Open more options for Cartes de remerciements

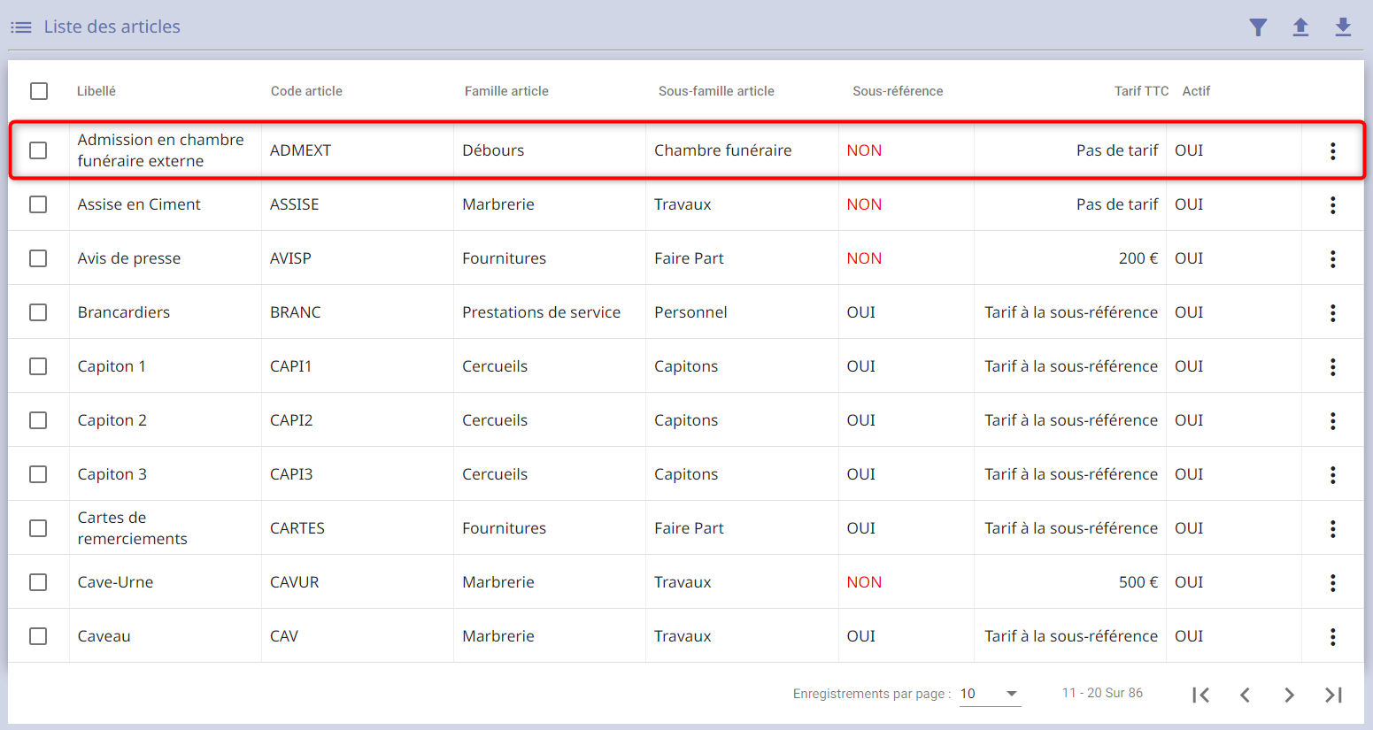(x=1332, y=529)
